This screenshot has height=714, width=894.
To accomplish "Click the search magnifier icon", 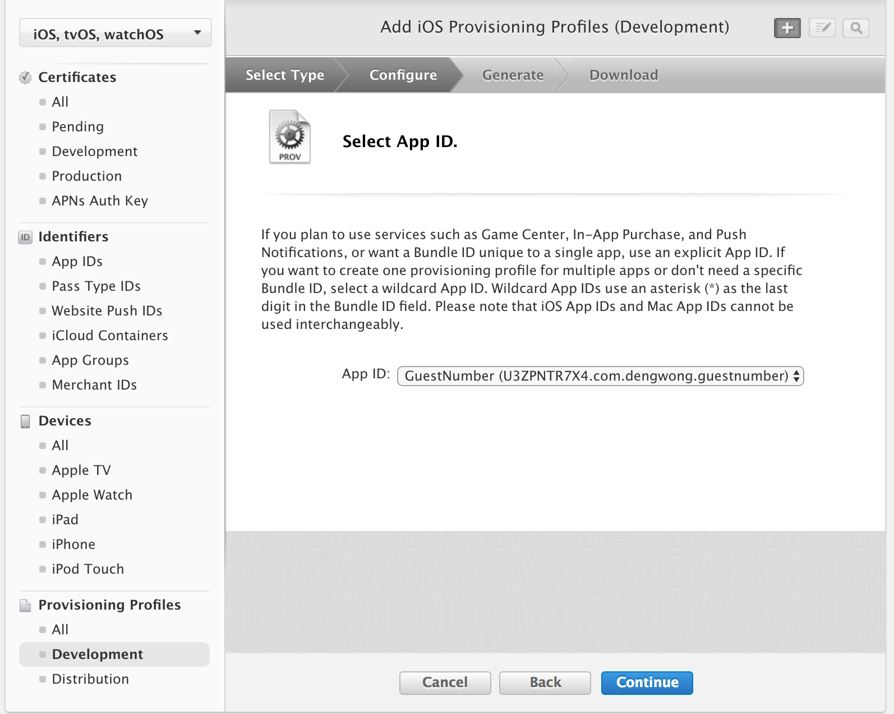I will (x=856, y=28).
